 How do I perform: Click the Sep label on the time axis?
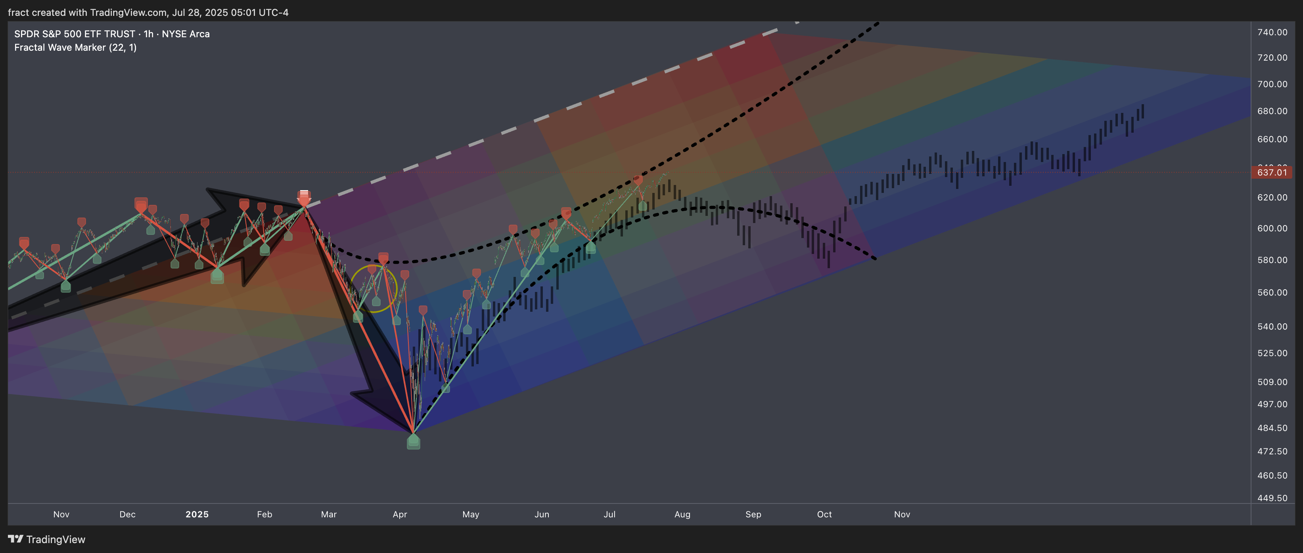(x=753, y=514)
